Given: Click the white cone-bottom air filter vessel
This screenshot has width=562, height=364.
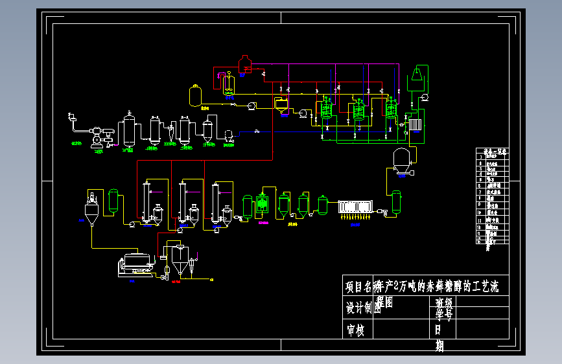Looking at the screenshot, I should 207,131.
